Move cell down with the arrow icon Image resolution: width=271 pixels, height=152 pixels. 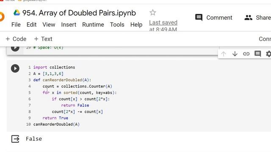tap(235, 54)
